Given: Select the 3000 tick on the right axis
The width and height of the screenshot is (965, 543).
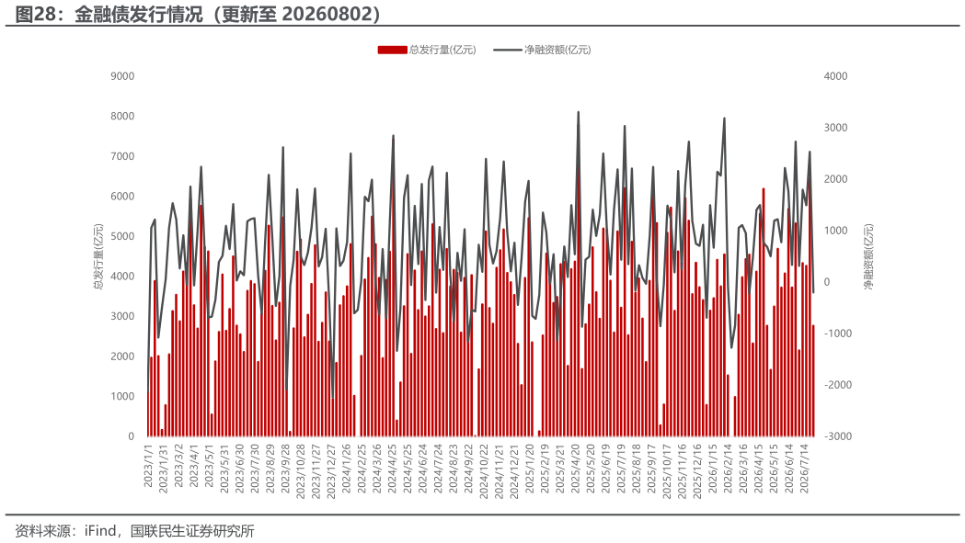Looking at the screenshot, I should coord(836,128).
